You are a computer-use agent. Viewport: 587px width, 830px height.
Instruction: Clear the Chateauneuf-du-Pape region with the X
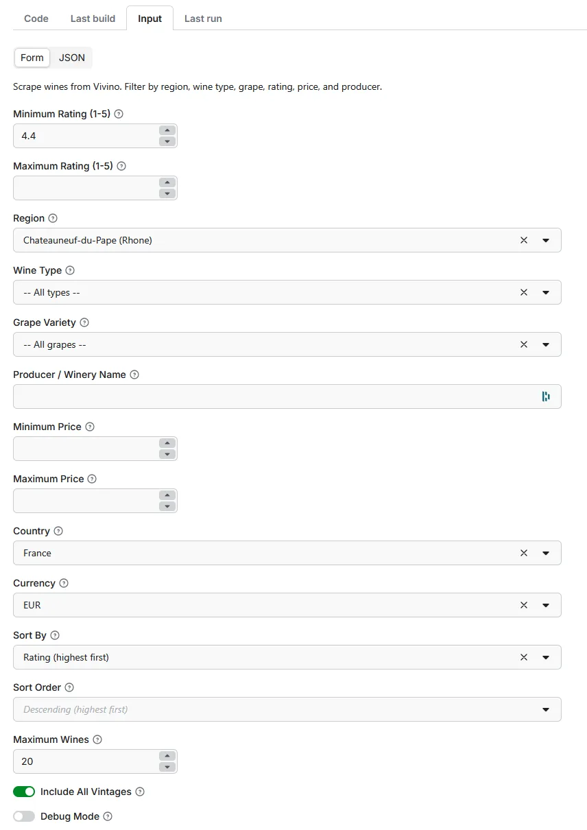(x=523, y=240)
